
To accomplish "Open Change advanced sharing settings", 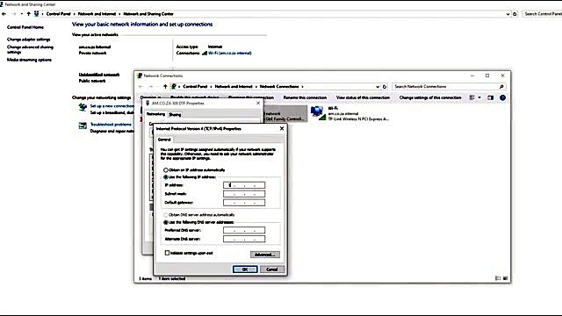I will 30,49.
